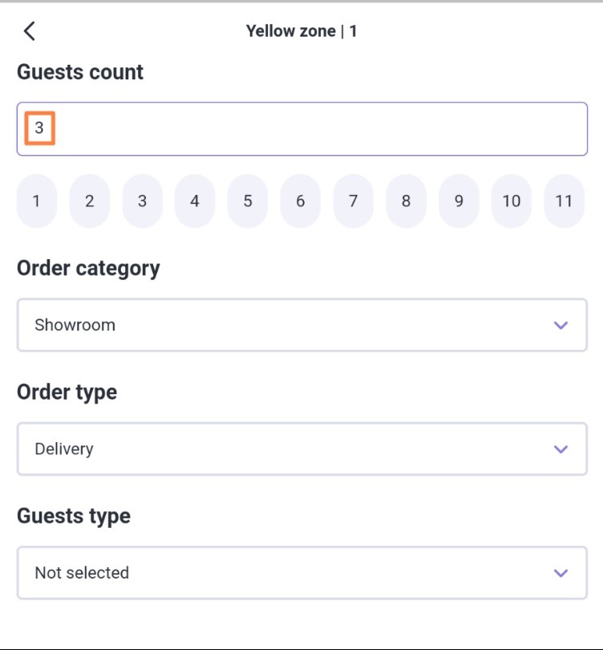Select 2 guests chip
603x650 pixels.
coord(90,201)
